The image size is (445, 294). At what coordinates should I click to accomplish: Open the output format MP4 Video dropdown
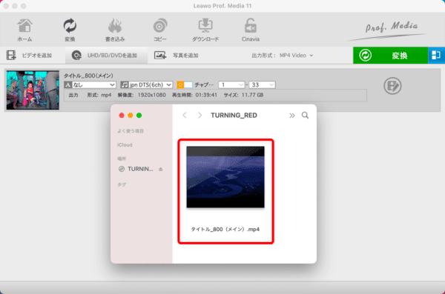click(296, 56)
